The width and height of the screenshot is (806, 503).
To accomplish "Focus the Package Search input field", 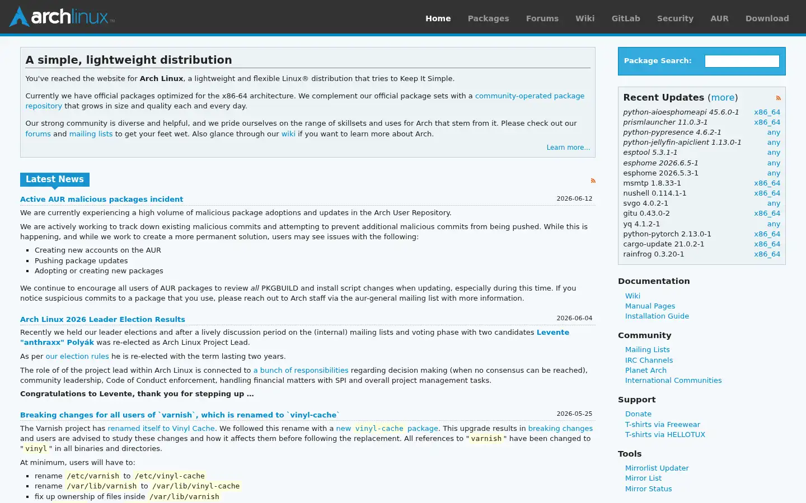I will pos(742,61).
